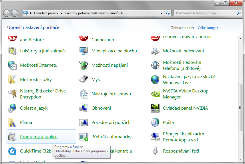Open the Možnosti složky folder icon

tap(12, 80)
